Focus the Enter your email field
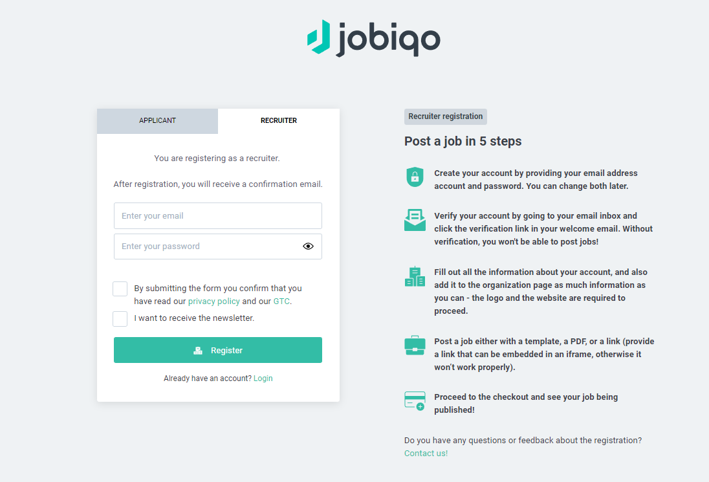 (218, 215)
